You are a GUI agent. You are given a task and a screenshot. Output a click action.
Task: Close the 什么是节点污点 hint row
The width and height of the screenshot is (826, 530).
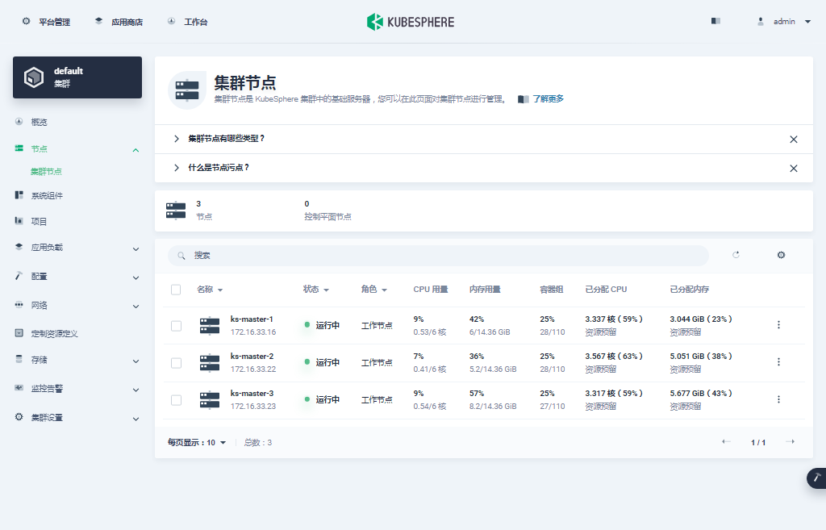click(x=794, y=169)
